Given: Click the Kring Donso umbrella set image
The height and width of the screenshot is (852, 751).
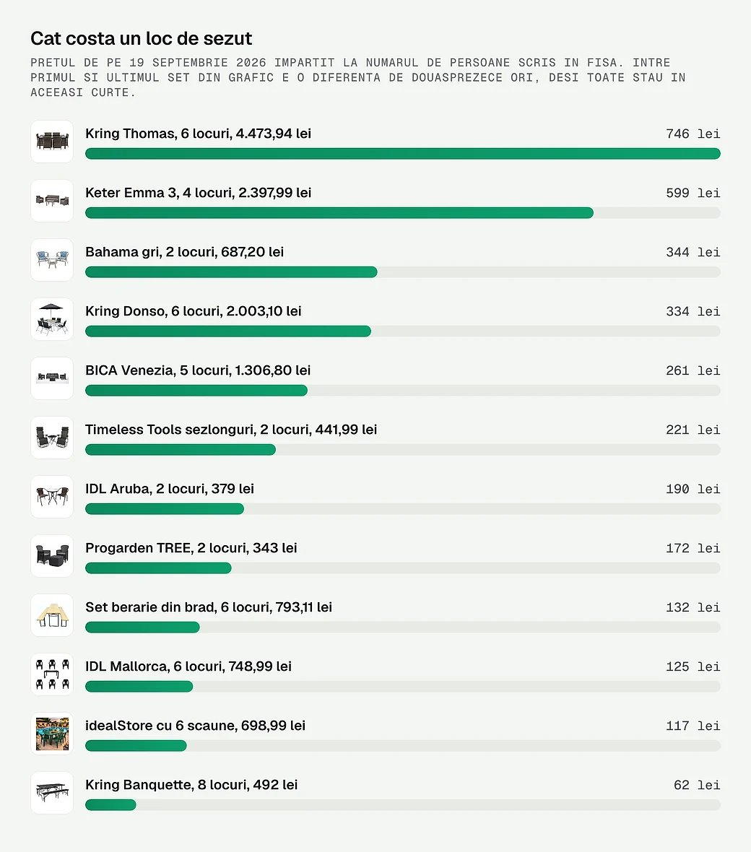Looking at the screenshot, I should (x=52, y=319).
